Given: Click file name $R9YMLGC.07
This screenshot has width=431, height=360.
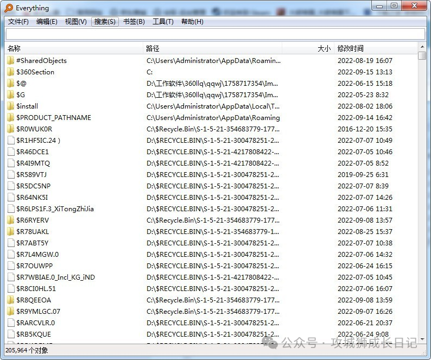Looking at the screenshot, I should point(38,312).
